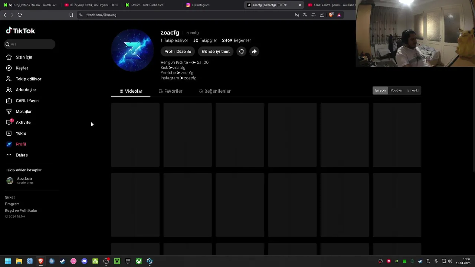Open Epic Games launcher taskbar icon

coord(128,261)
